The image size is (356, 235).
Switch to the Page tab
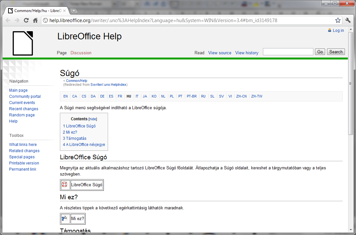click(x=62, y=53)
